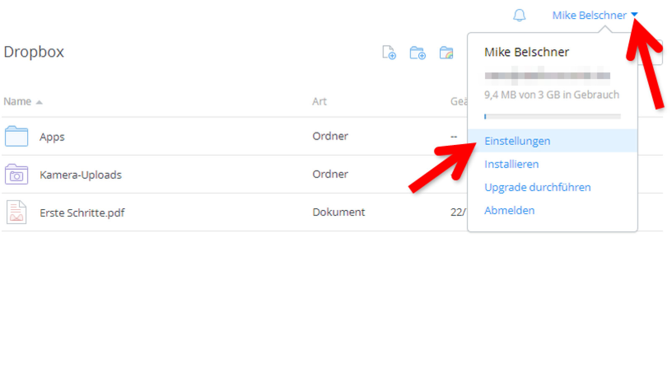The width and height of the screenshot is (672, 378).
Task: Open the Erste Schritte.pdf file
Action: coord(82,213)
